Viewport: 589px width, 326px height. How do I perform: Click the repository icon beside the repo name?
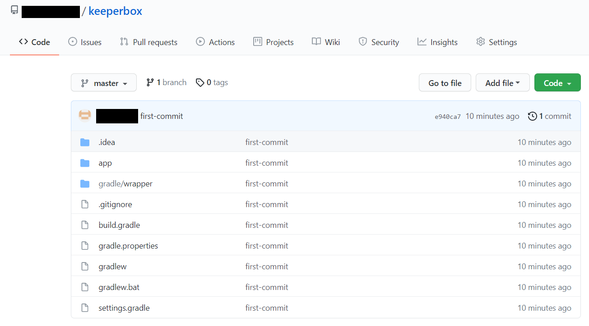(x=14, y=10)
